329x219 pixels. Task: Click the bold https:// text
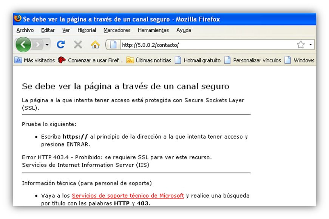(x=75, y=137)
